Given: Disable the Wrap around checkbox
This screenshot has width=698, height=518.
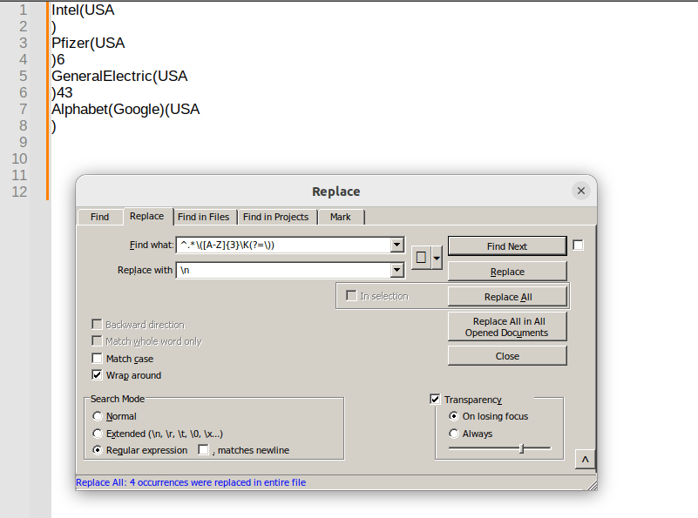Looking at the screenshot, I should (97, 375).
